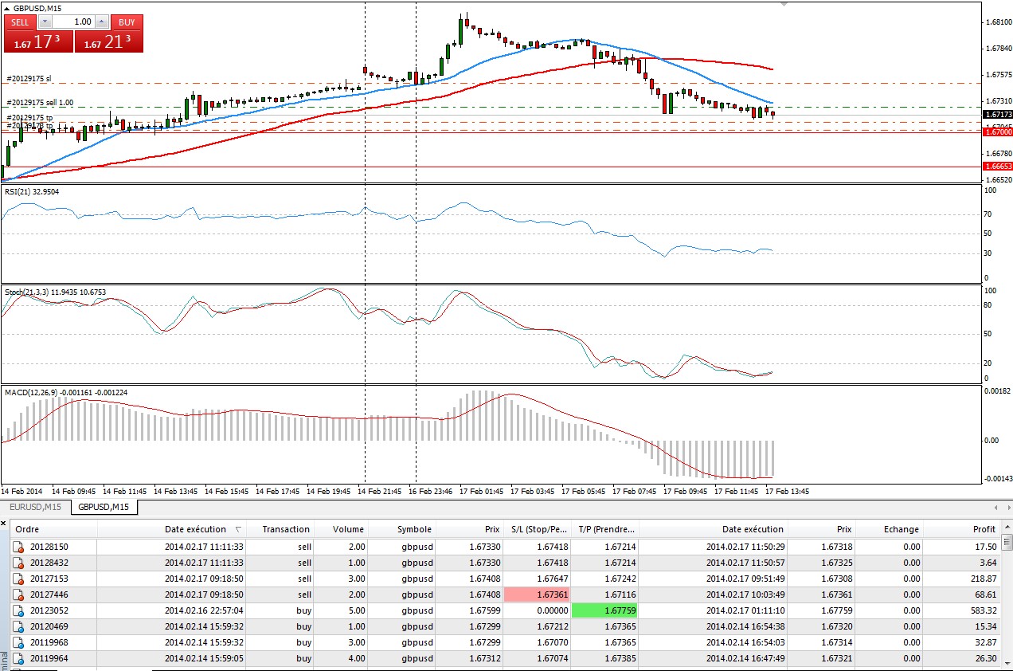Sort by the Date exécution column sort arrow

(x=241, y=529)
